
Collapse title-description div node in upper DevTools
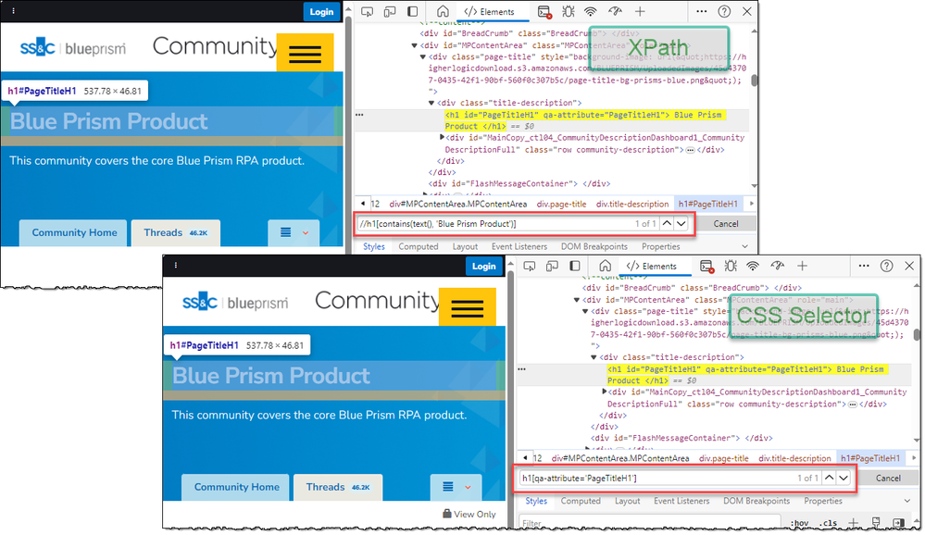(x=431, y=103)
